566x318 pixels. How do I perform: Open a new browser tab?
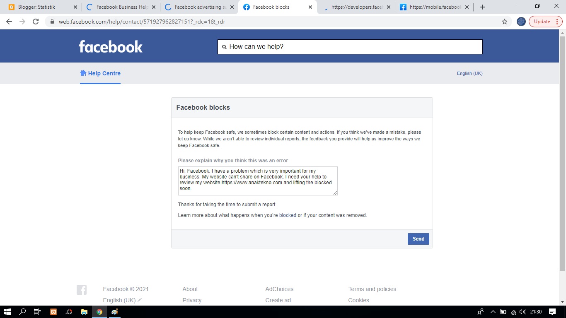482,7
